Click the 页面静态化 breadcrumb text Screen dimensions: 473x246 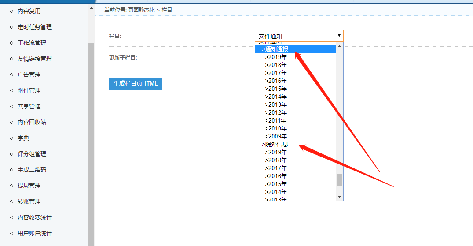coord(141,10)
